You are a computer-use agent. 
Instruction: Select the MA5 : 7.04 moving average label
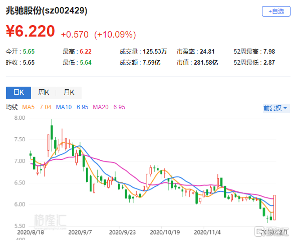(x=37, y=107)
